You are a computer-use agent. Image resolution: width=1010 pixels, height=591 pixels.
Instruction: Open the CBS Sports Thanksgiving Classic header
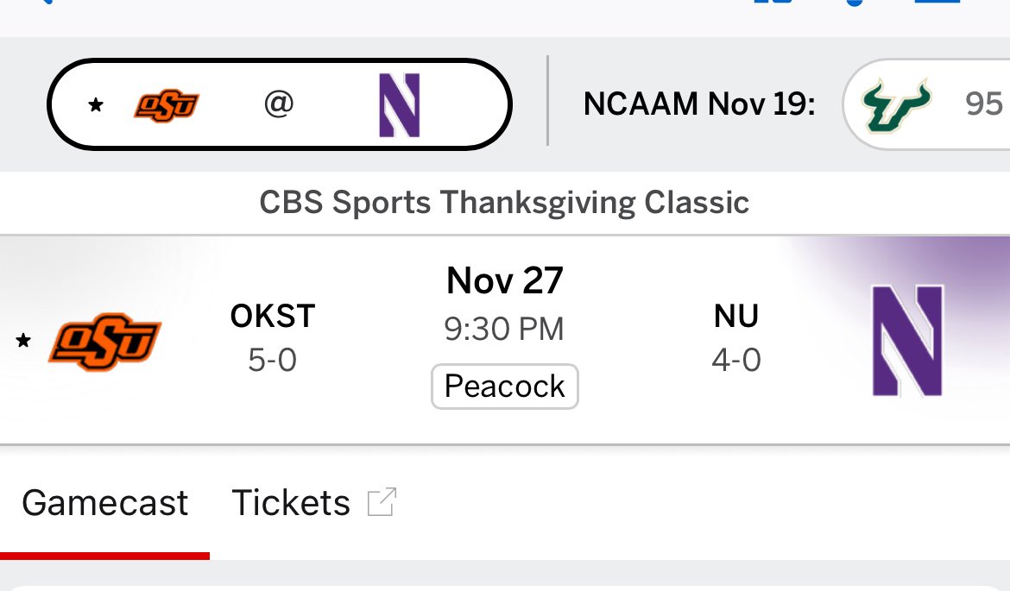coord(504,203)
